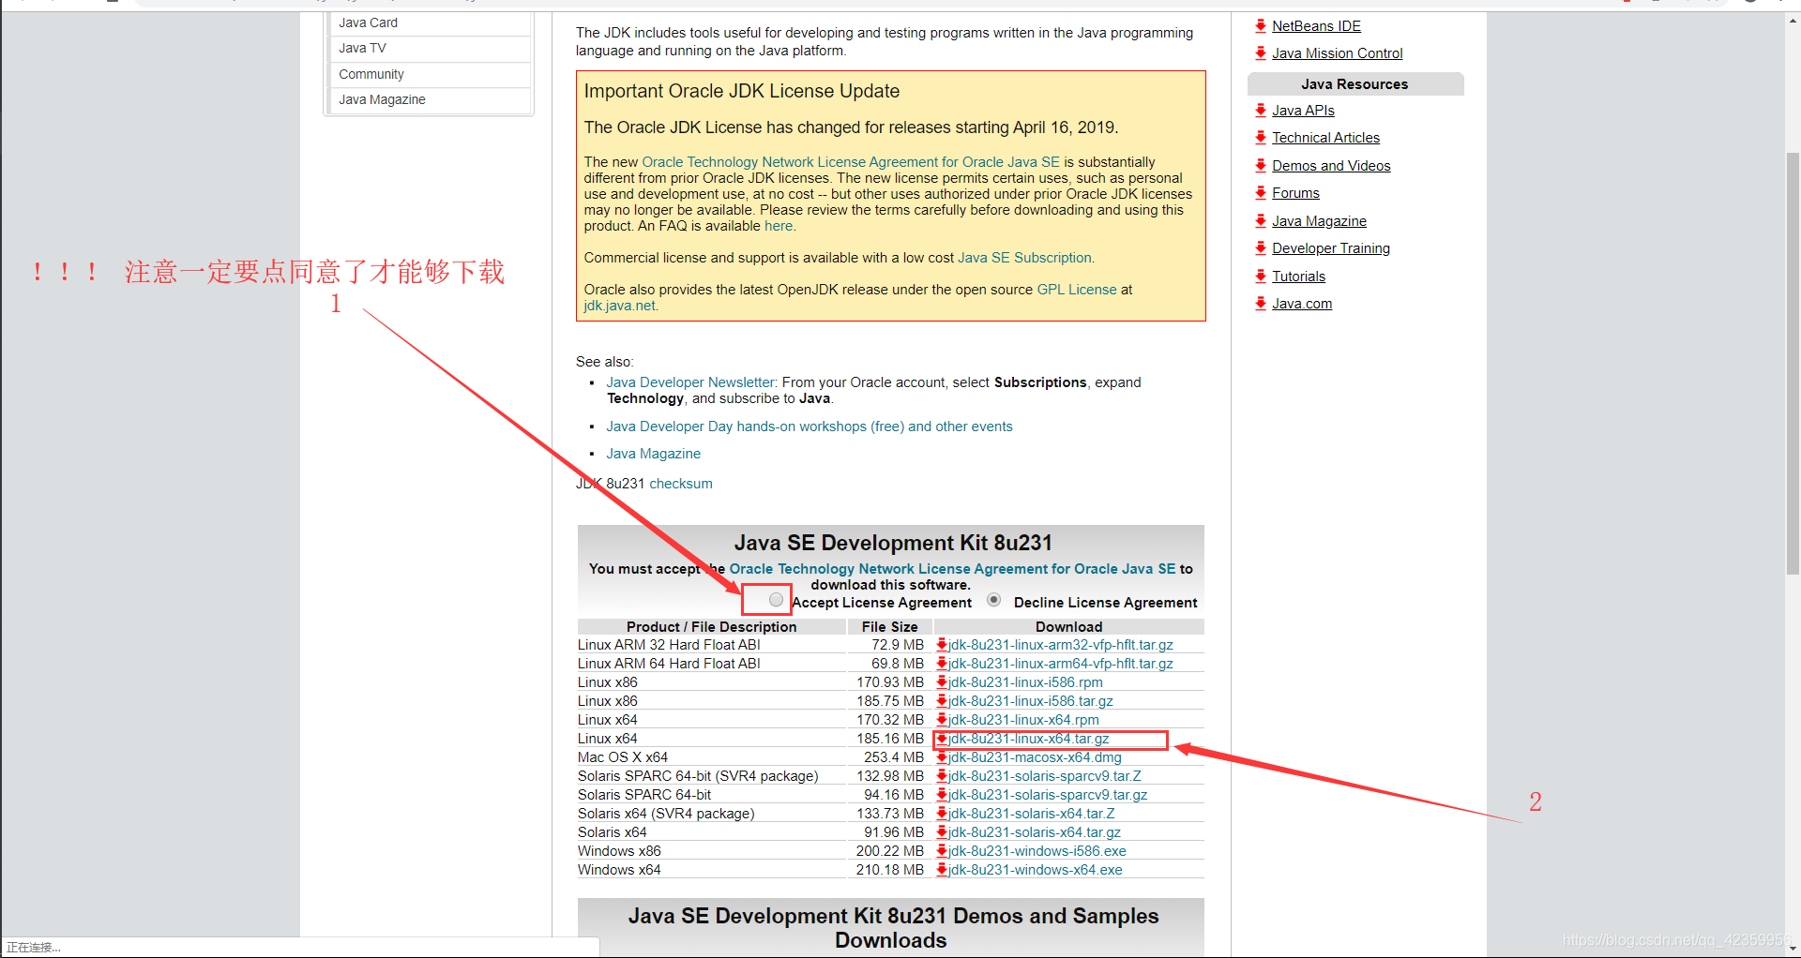Open Demos and Videos sidebar link
The width and height of the screenshot is (1801, 958).
point(1331,166)
